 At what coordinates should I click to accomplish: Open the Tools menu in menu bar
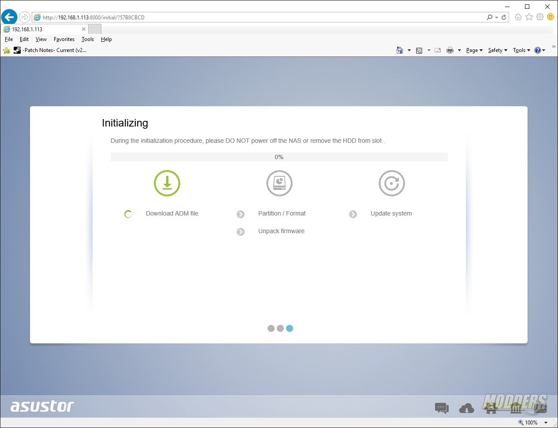pos(88,39)
